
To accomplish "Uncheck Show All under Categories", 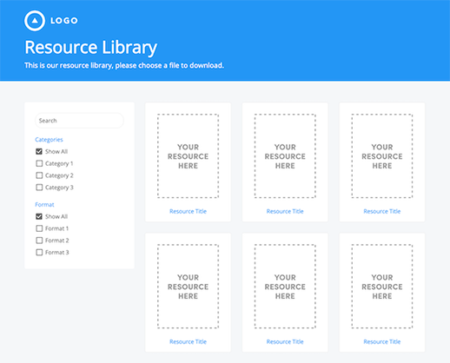I will coord(39,151).
